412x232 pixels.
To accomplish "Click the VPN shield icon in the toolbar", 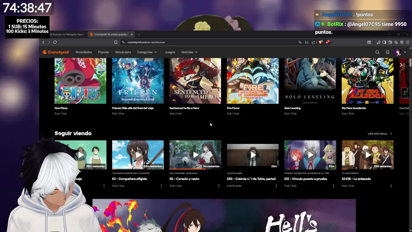I will (402, 42).
